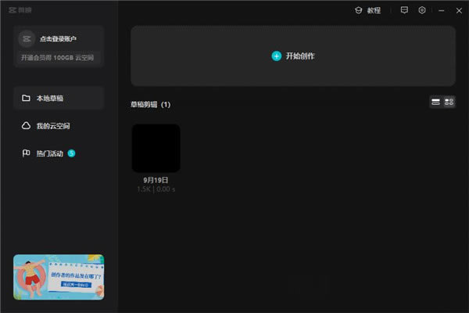Viewport: 469px width, 313px height.
Task: Click the plus icon in 开始创作
Action: point(276,56)
